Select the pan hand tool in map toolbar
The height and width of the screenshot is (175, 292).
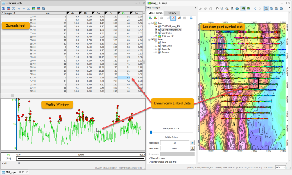click(217, 8)
